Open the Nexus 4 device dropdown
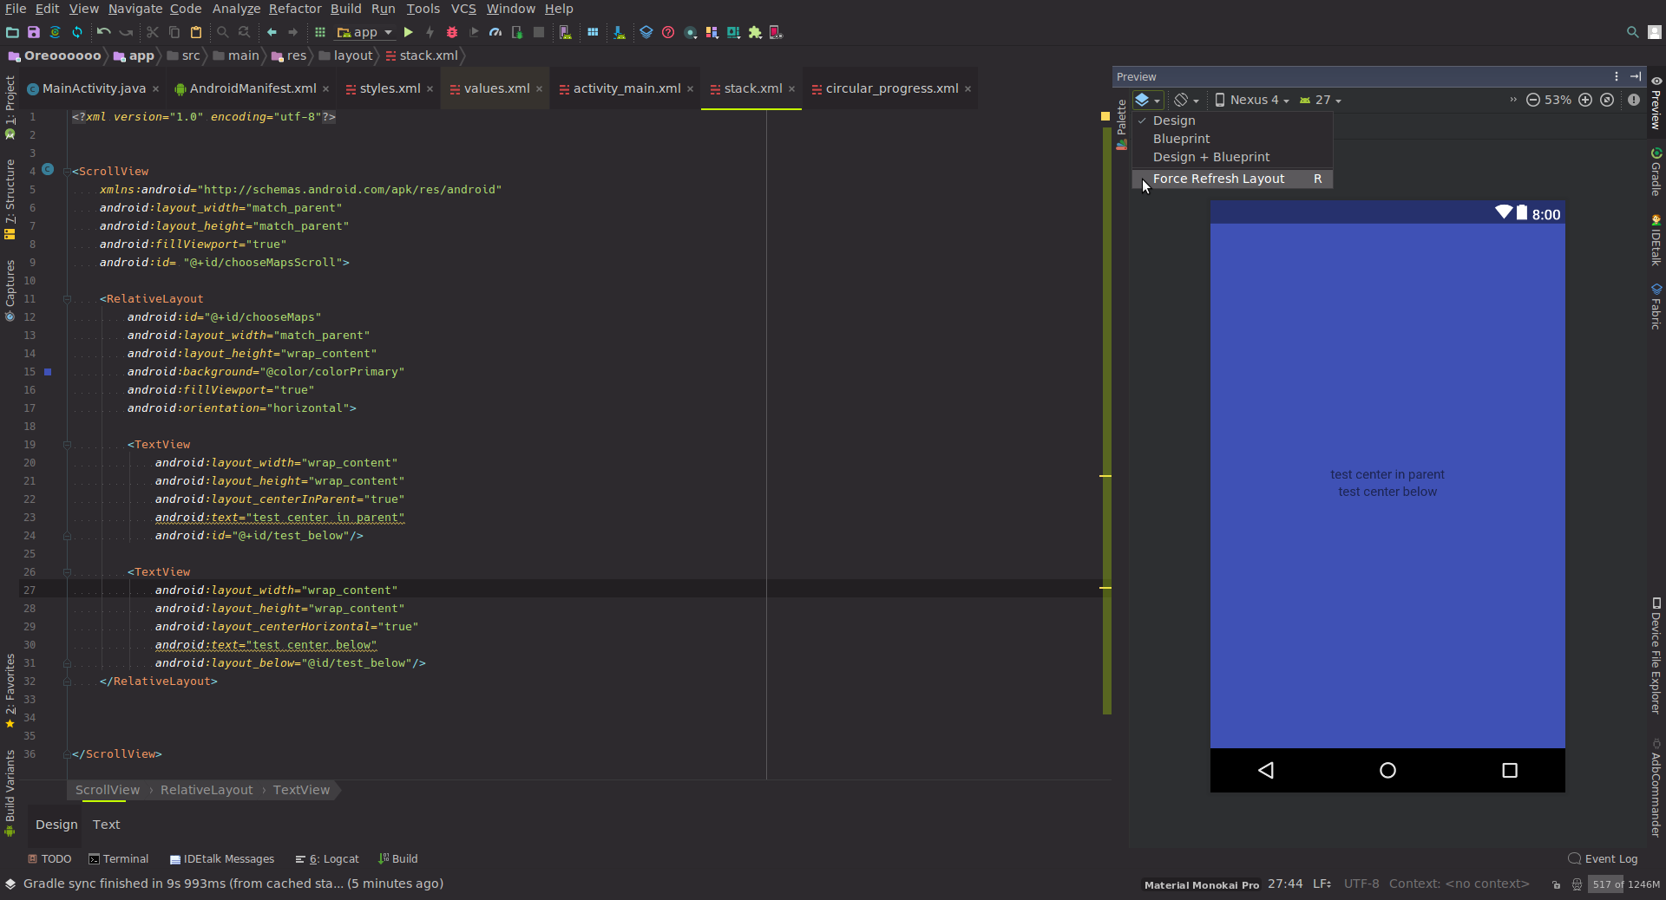The image size is (1666, 900). 1251,100
